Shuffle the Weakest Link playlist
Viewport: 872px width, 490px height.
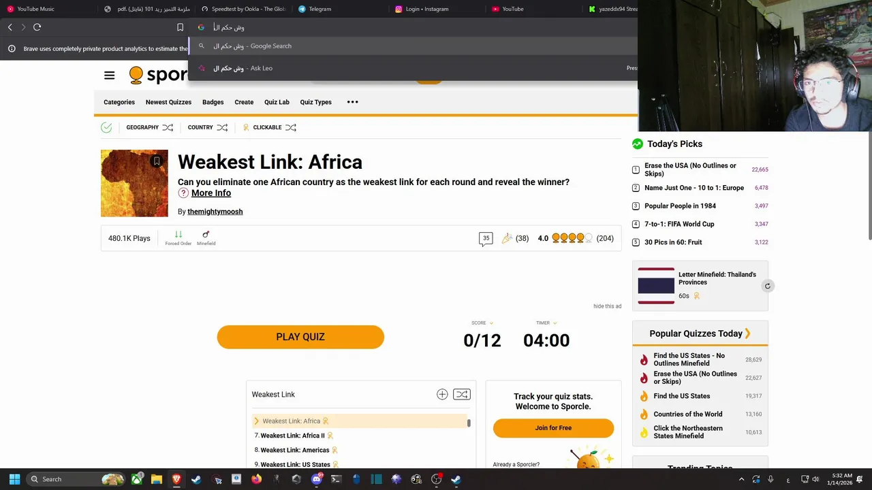[x=462, y=394]
